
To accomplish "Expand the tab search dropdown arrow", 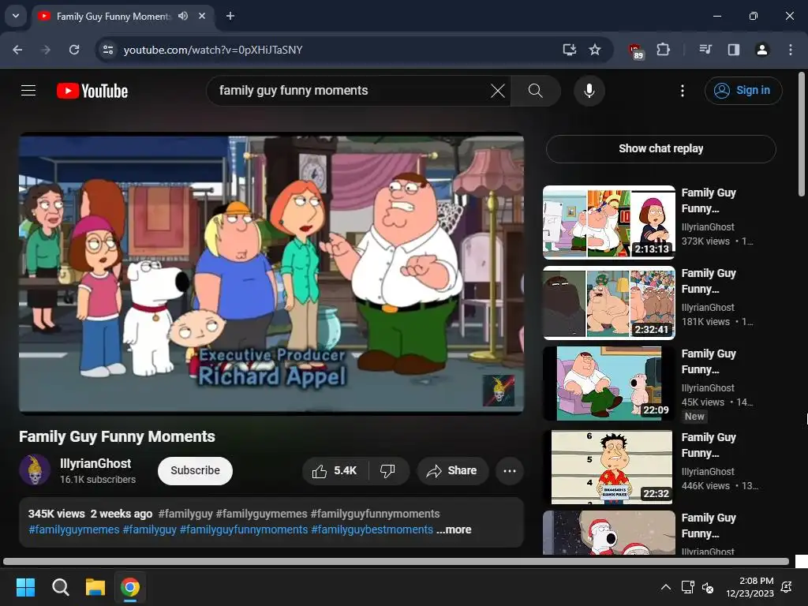I will point(16,16).
